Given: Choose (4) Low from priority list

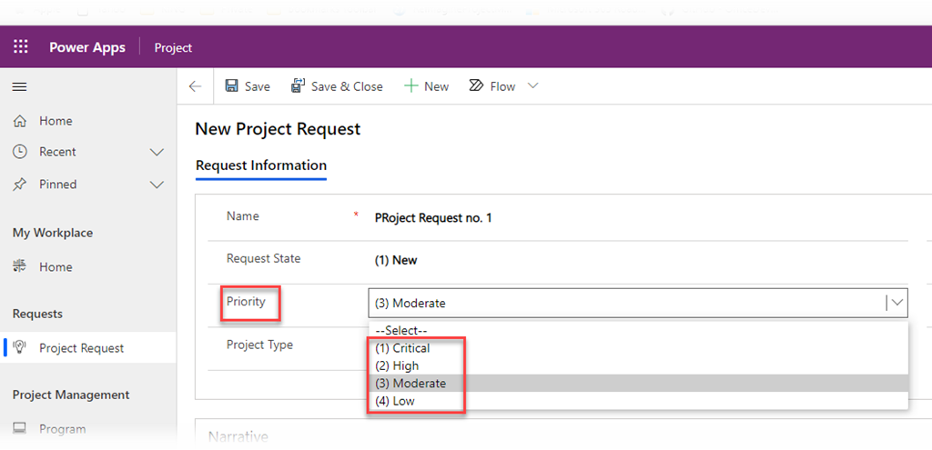Looking at the screenshot, I should pos(395,401).
